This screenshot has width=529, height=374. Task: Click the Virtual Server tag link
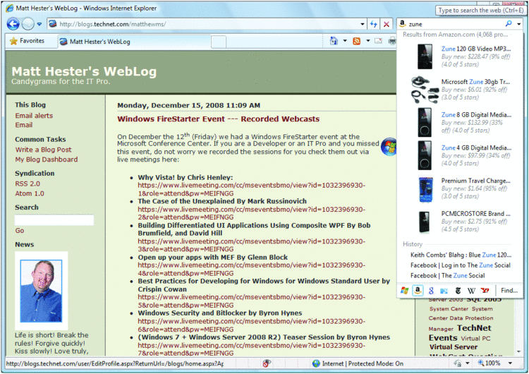click(x=454, y=346)
